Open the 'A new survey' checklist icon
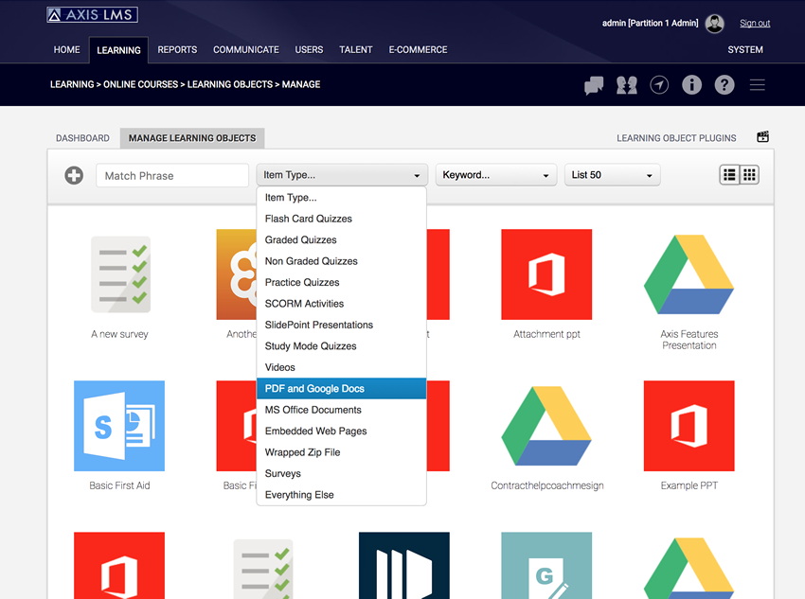The image size is (805, 599). 119,274
